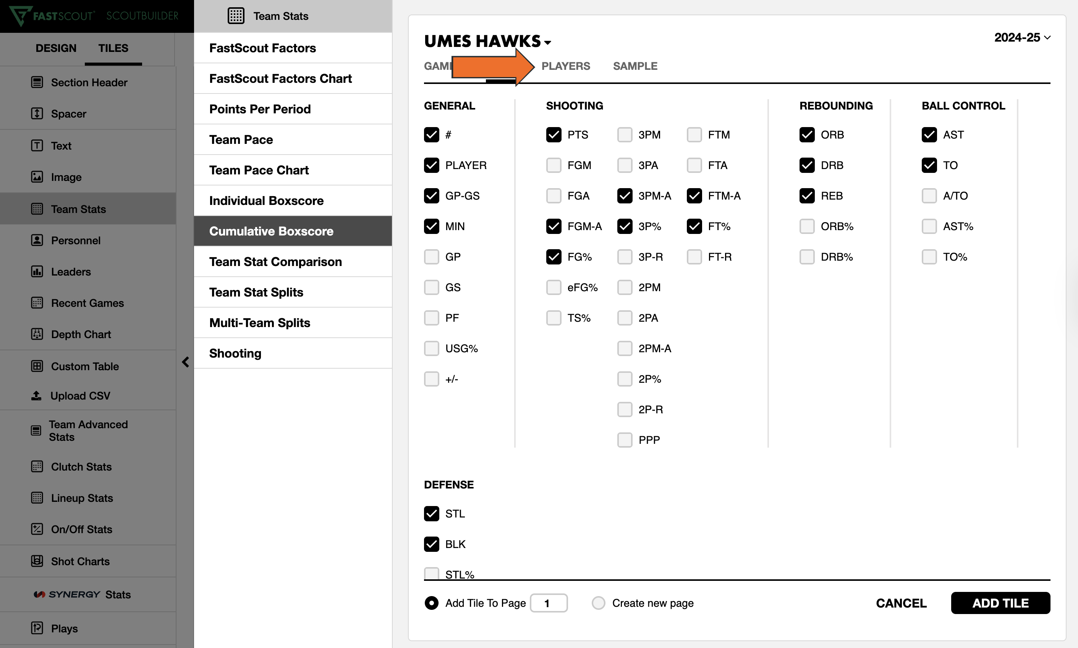Choose the Image tile icon
Viewport: 1078px width, 648px height.
(37, 177)
